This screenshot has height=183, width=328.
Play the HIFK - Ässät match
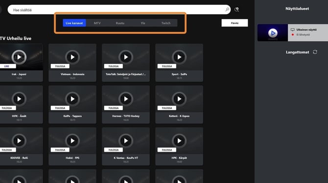point(19,99)
